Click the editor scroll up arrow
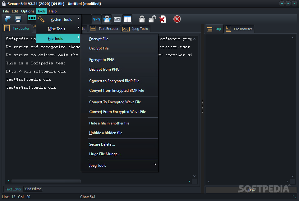299x201 pixels. (194, 39)
